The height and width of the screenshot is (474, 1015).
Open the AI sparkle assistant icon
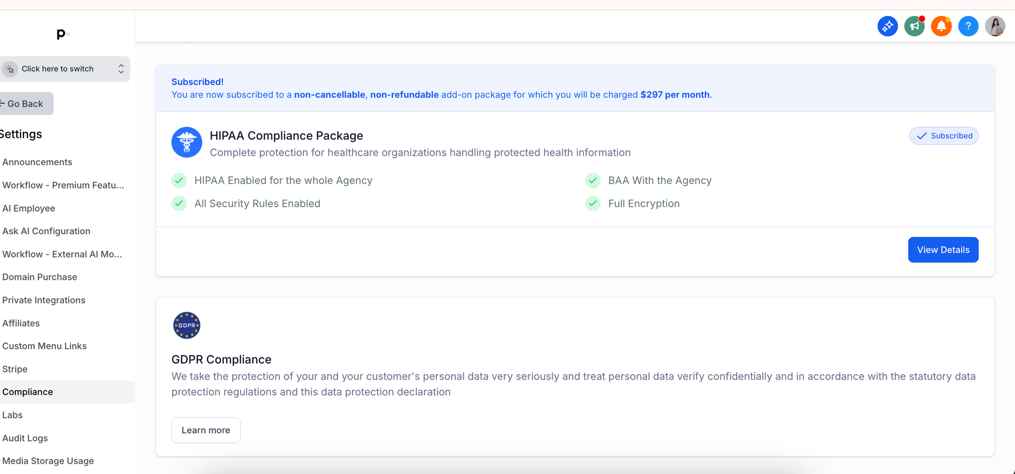(x=888, y=26)
